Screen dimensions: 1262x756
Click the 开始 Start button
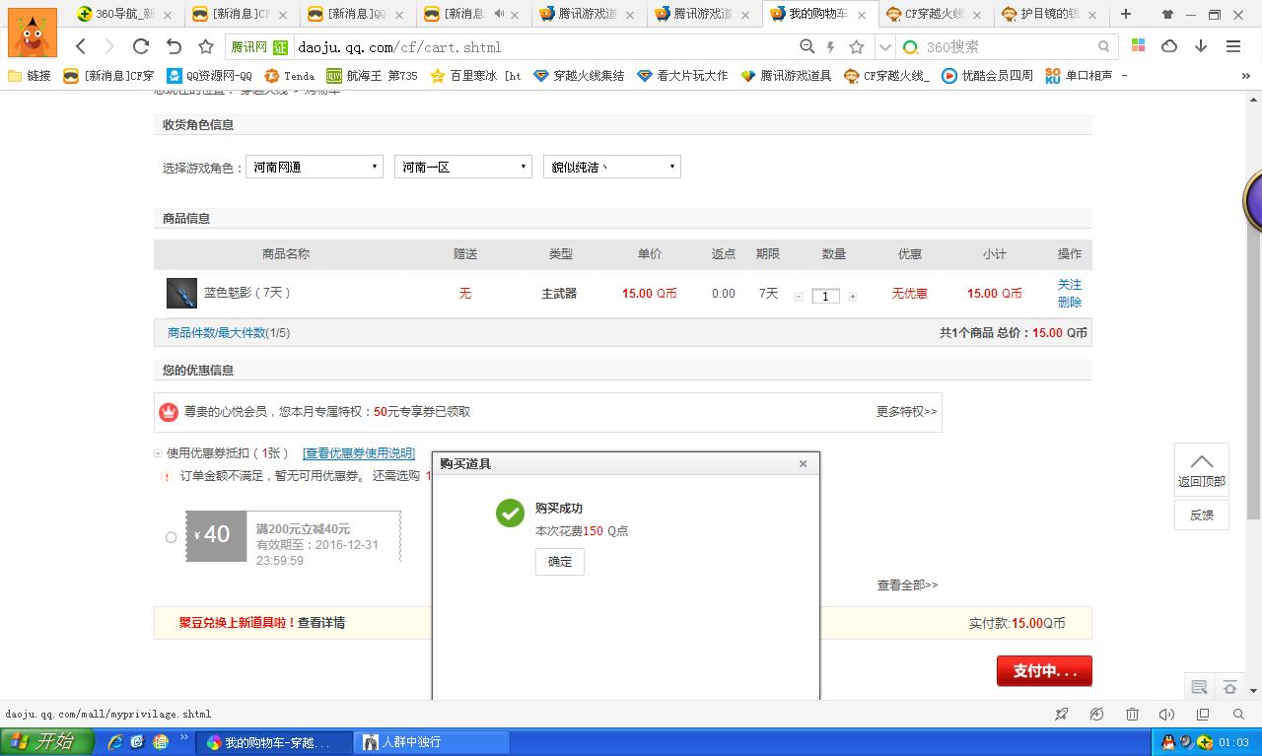click(x=47, y=742)
